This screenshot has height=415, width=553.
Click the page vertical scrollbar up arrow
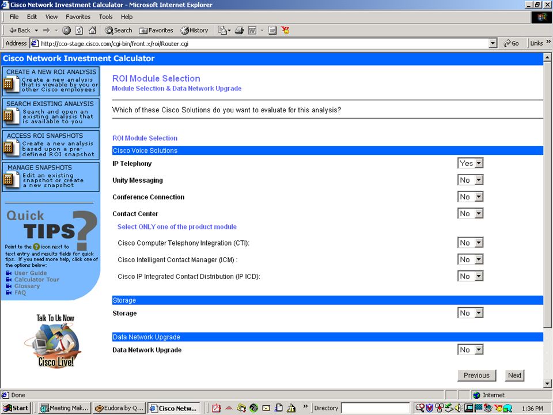pos(547,57)
